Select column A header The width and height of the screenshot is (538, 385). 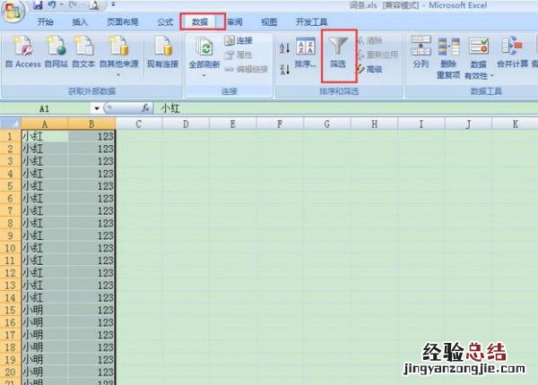(45, 124)
